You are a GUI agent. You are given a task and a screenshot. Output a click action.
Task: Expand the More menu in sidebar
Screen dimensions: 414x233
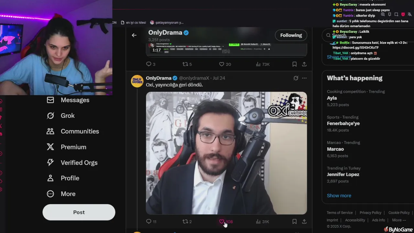61,194
